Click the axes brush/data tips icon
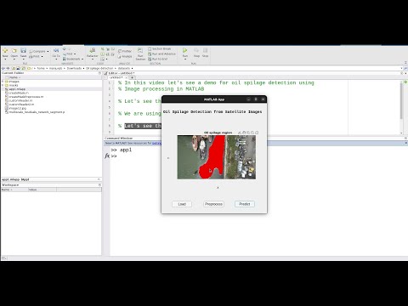This screenshot has height=306, width=408. point(240,133)
